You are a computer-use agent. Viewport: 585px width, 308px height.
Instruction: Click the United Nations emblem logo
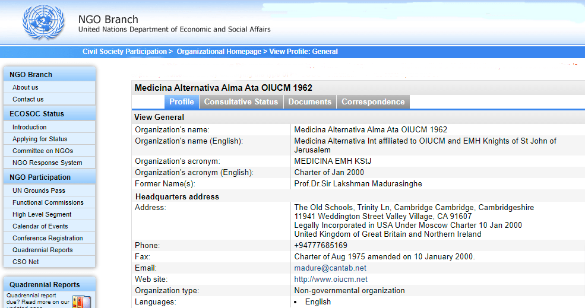coord(44,23)
